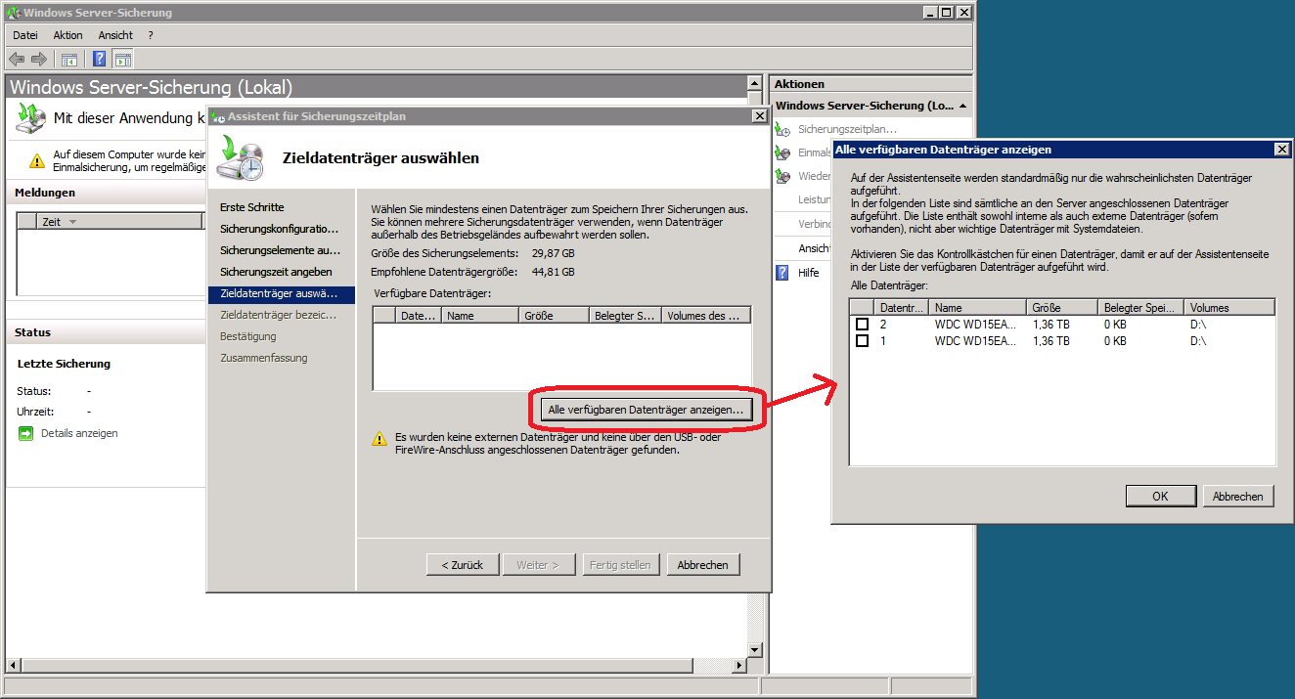Open Help via the blue question-mark toolbar icon
Viewport: 1295px width, 699px height.
coord(100,59)
